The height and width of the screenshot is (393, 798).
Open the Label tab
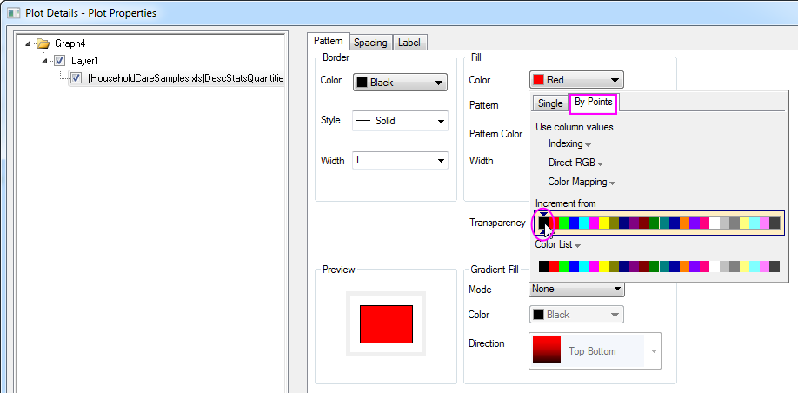point(409,43)
